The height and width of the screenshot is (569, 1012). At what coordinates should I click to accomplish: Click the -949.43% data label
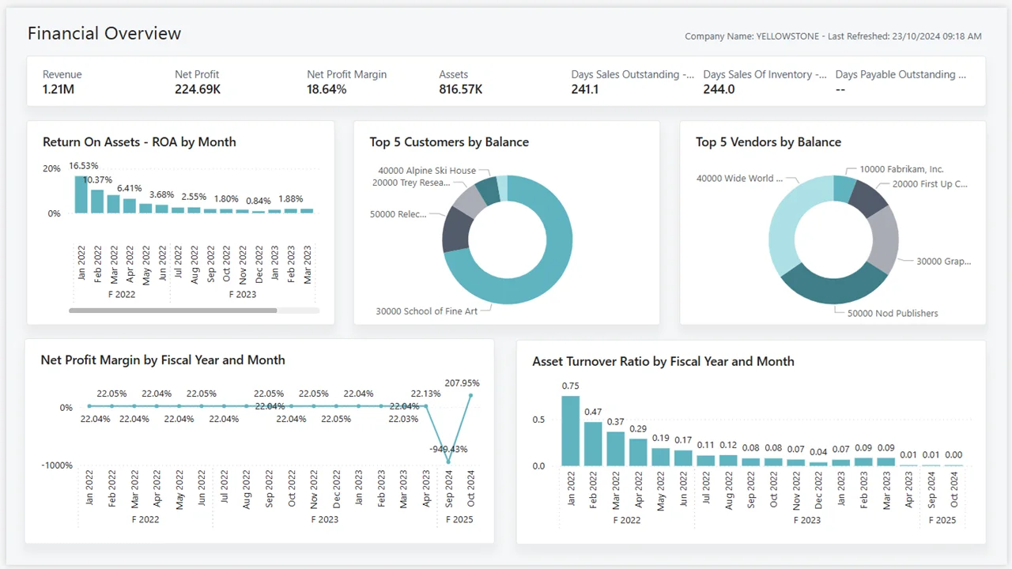click(449, 449)
